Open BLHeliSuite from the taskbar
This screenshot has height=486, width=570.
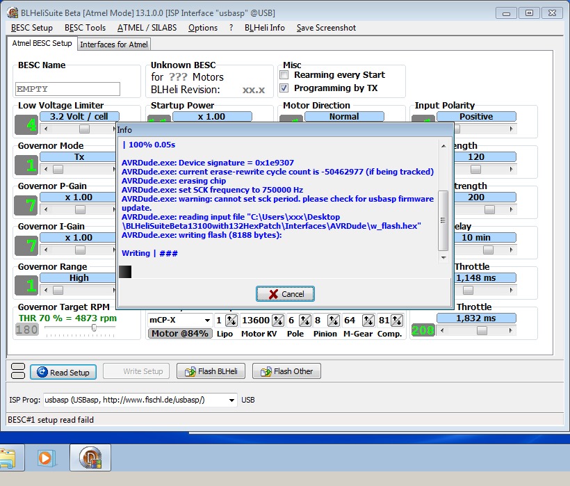pyautogui.click(x=90, y=457)
